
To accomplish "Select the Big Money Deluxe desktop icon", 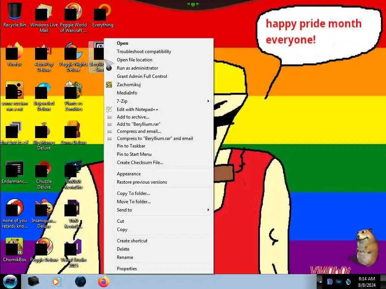I will click(44, 135).
